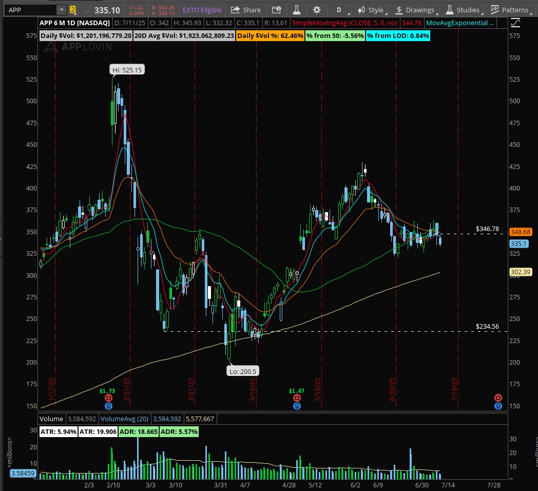Click the Lo: 200.5 price bubble

(x=243, y=371)
